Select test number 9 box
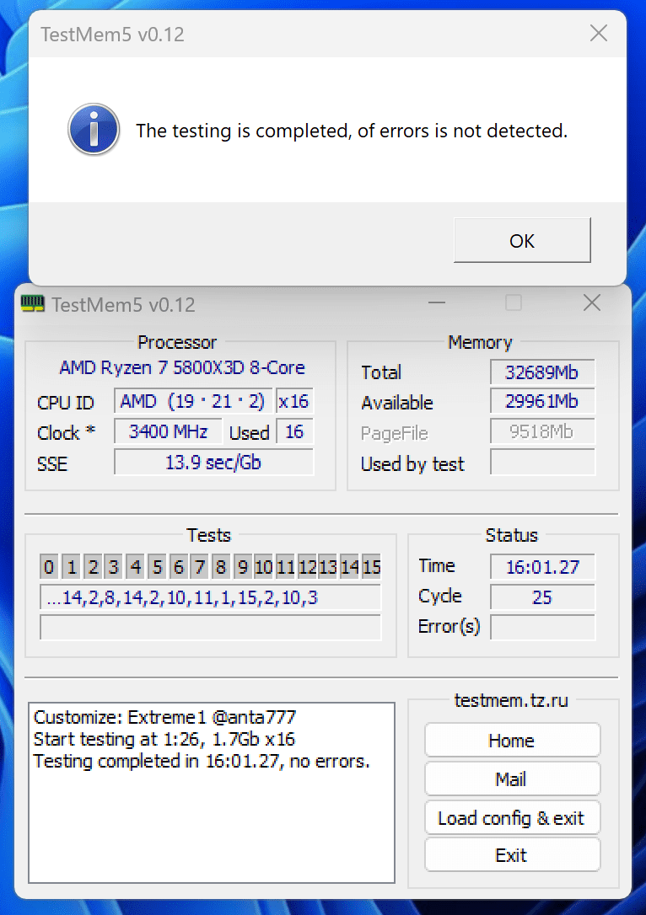The image size is (646, 915). [x=242, y=567]
